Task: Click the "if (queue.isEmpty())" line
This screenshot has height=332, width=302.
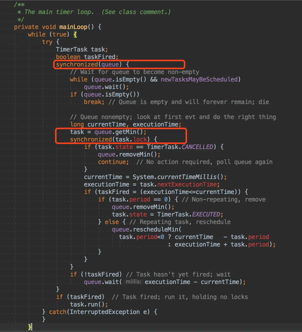Action: click(105, 94)
